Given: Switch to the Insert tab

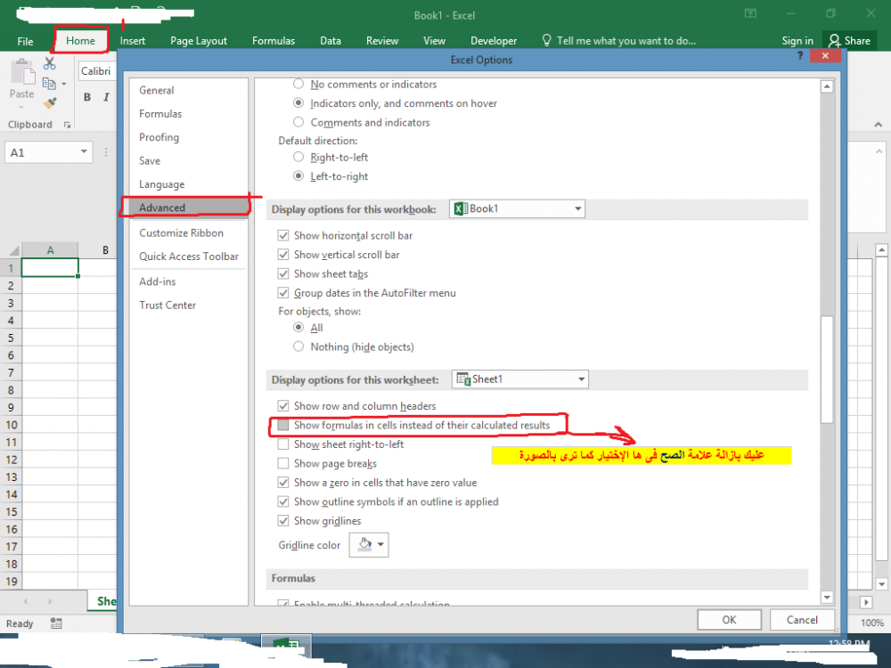Looking at the screenshot, I should (133, 41).
